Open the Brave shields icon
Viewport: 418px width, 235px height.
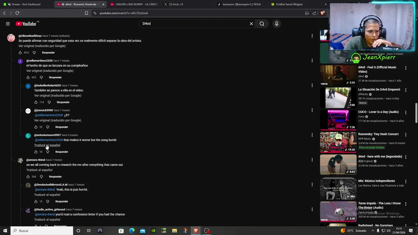click(323, 13)
